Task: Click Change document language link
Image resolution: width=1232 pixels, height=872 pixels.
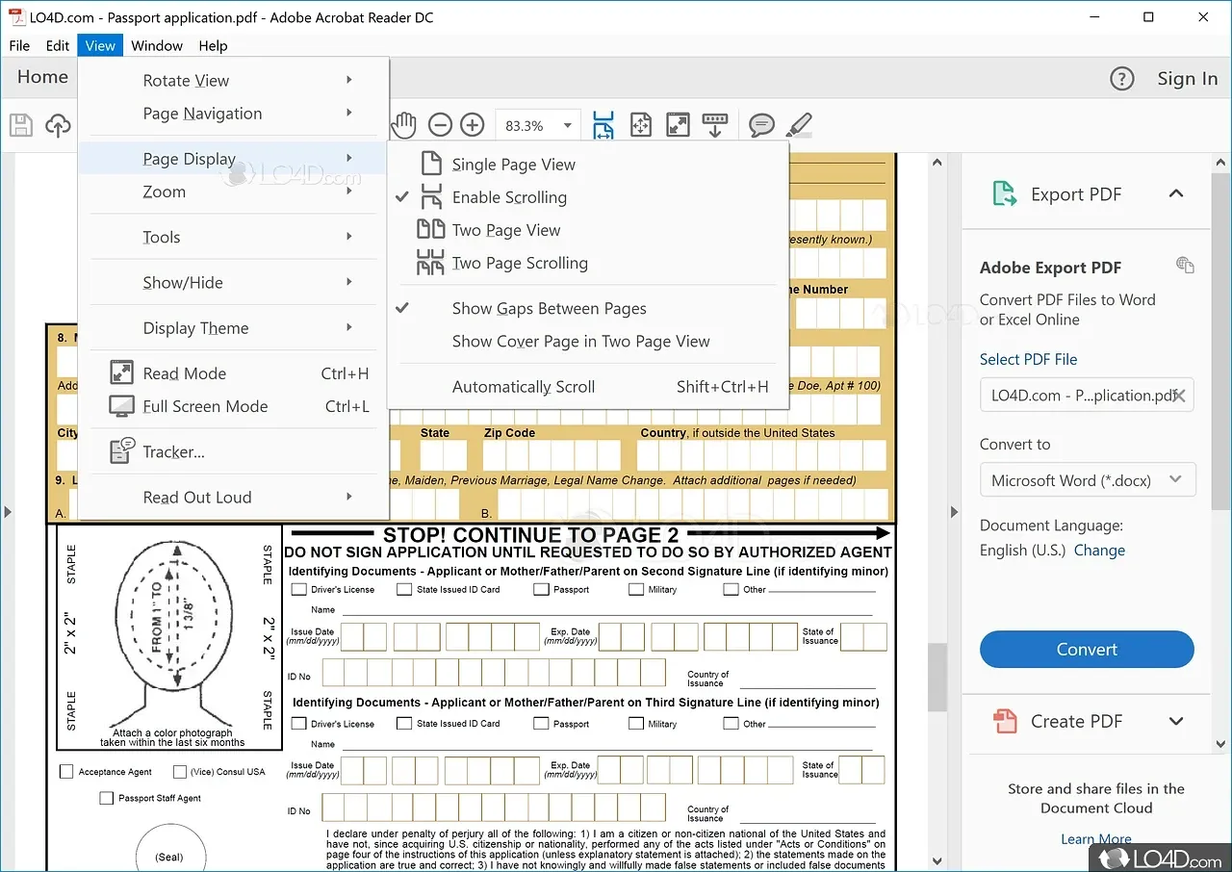Action: 1099,551
